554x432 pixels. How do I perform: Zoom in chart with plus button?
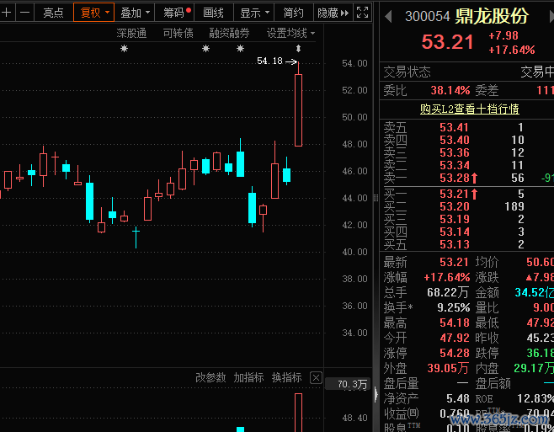7,13
